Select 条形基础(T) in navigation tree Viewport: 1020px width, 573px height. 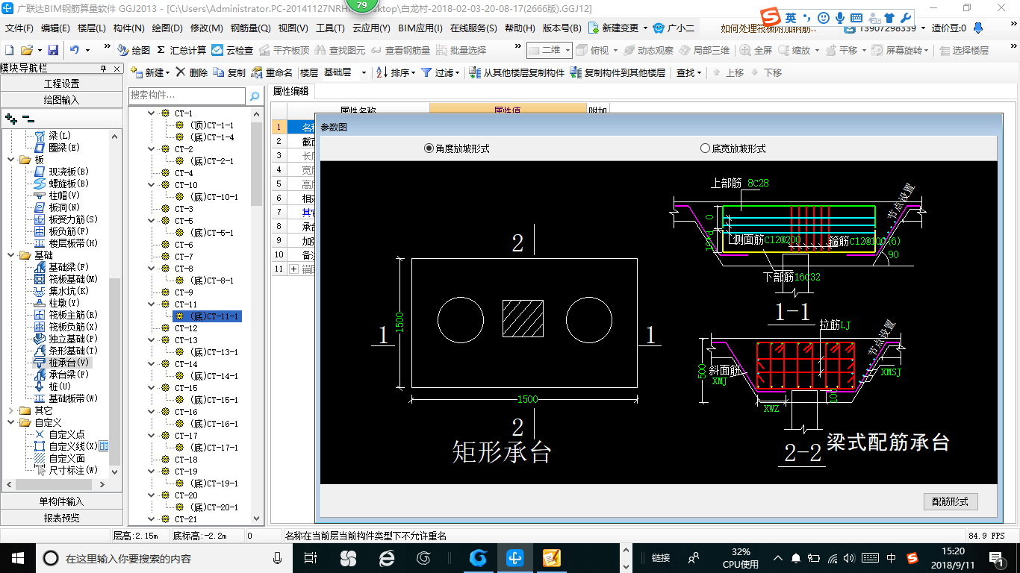[x=65, y=351]
